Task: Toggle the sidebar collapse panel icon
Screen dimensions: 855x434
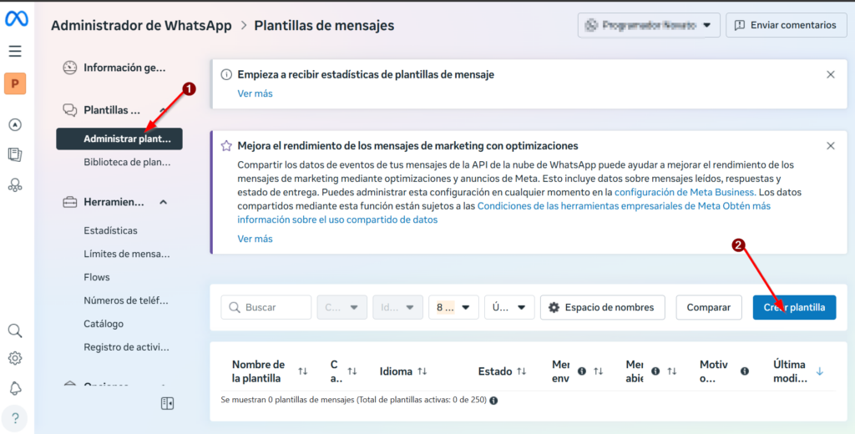Action: coord(167,404)
